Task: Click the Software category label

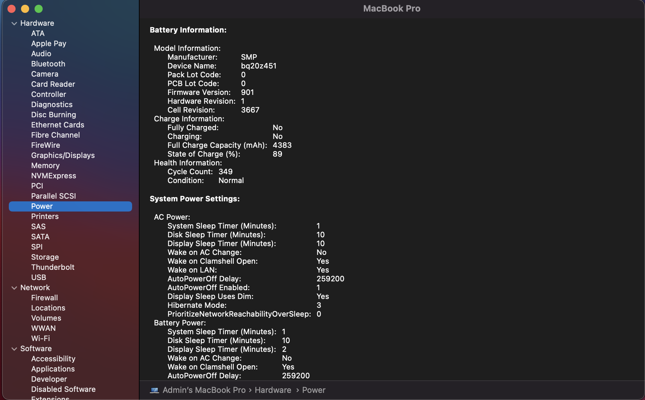Action: 36,348
